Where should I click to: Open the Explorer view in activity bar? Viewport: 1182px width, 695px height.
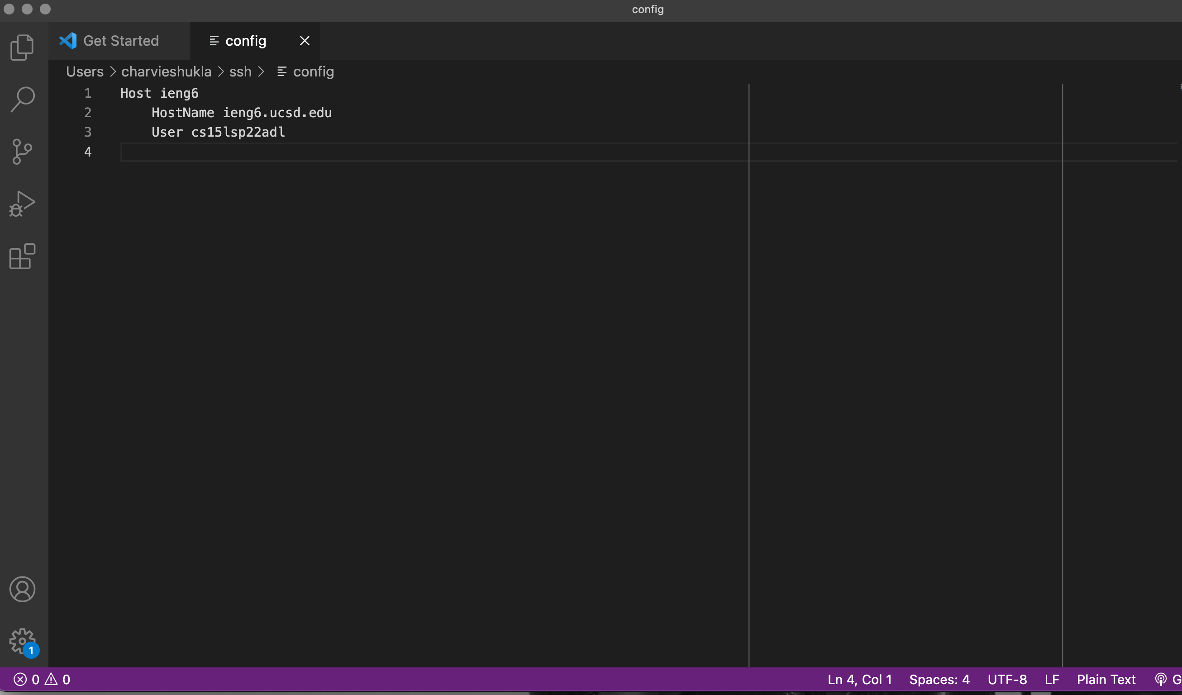point(22,48)
